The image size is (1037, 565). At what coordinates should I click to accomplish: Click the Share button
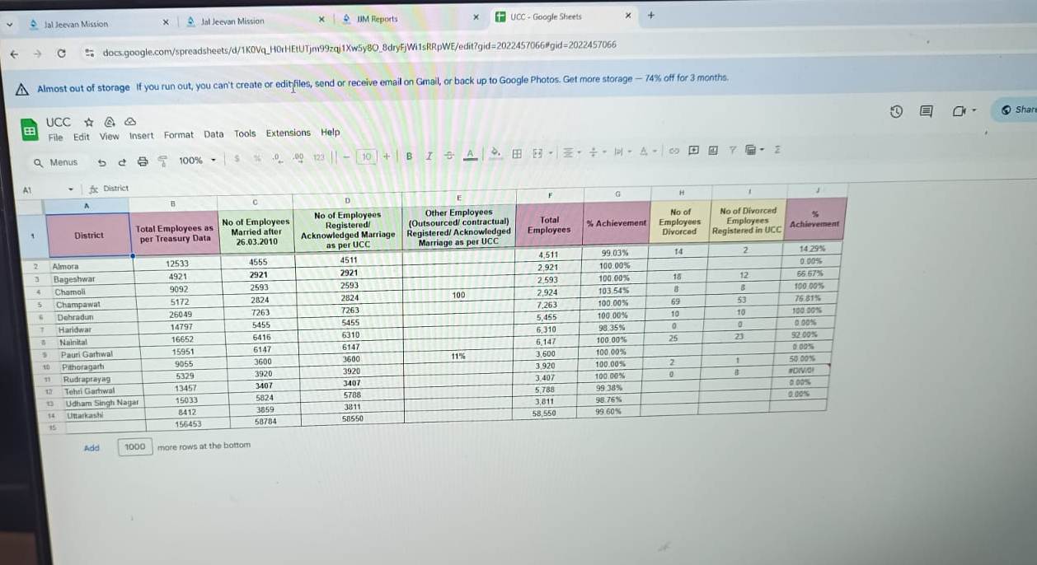pos(1019,110)
